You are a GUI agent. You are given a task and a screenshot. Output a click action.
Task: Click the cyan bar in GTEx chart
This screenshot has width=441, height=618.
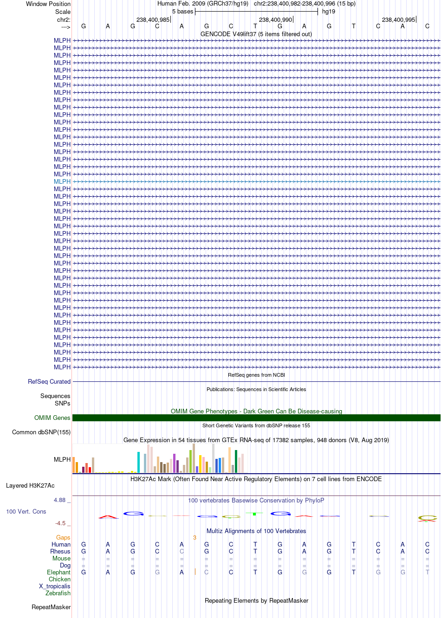pos(139,462)
